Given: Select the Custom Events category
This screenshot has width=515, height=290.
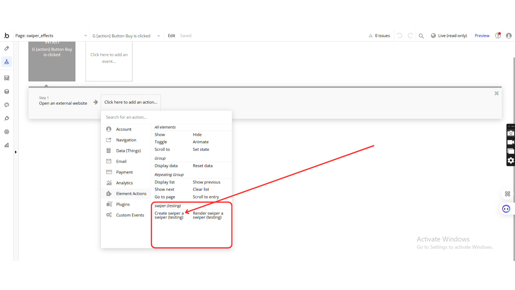Looking at the screenshot, I should click(130, 215).
